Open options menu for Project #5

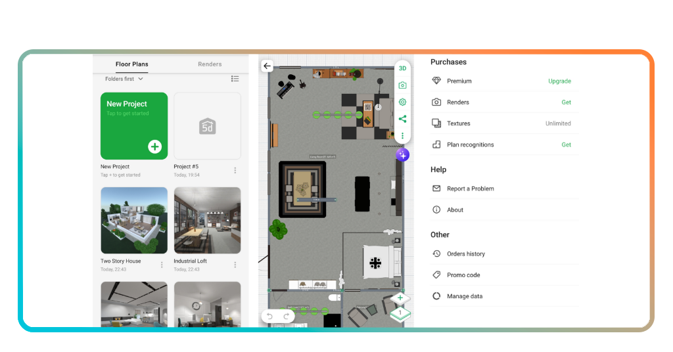coord(235,170)
